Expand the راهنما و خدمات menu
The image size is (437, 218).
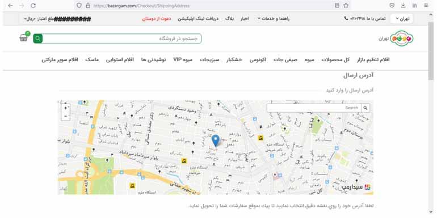click(x=274, y=19)
